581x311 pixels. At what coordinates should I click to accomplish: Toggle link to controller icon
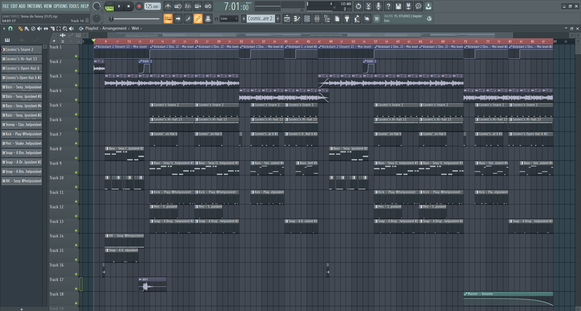point(198,19)
